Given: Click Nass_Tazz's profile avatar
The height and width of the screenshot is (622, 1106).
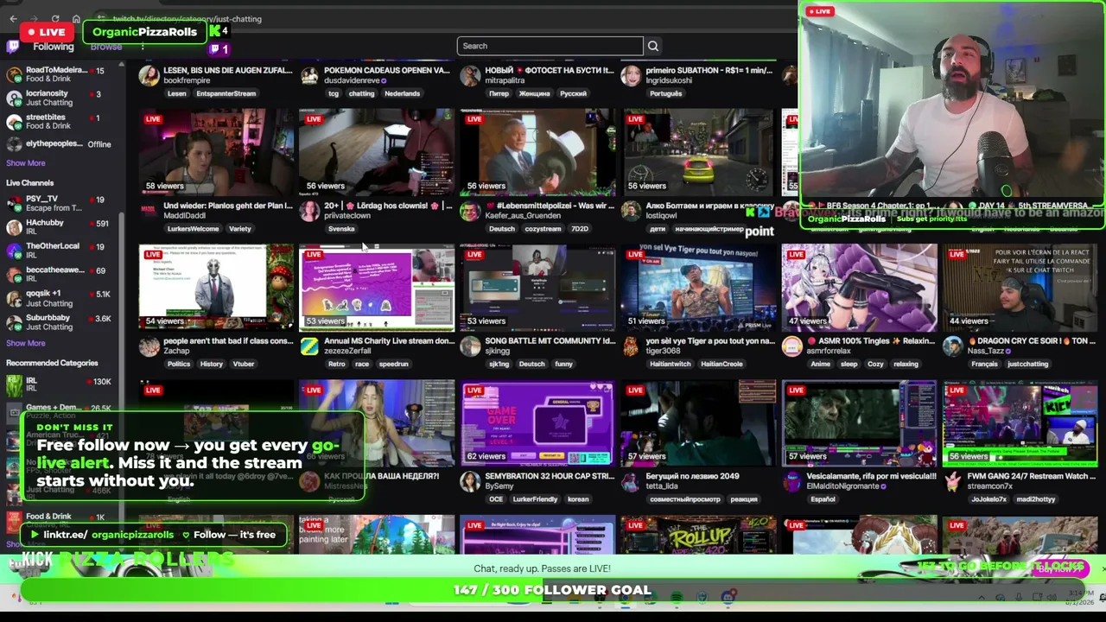Looking at the screenshot, I should pos(952,346).
